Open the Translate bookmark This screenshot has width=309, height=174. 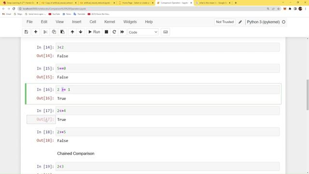coord(79,14)
